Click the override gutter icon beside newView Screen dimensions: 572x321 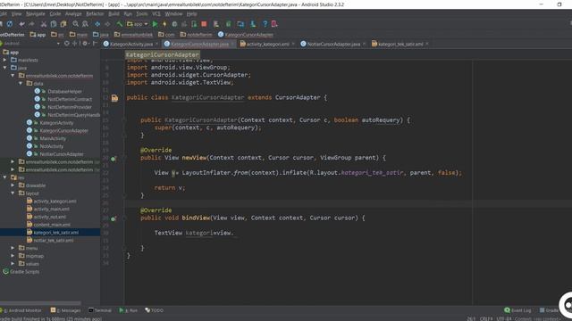point(114,159)
